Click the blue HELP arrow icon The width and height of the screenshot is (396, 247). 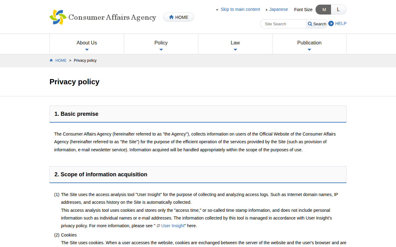point(331,23)
